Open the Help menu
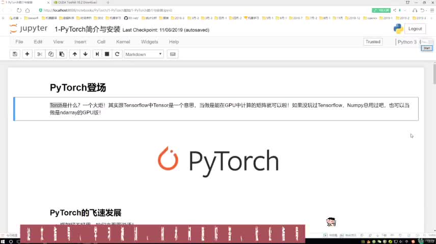 tap(174, 42)
